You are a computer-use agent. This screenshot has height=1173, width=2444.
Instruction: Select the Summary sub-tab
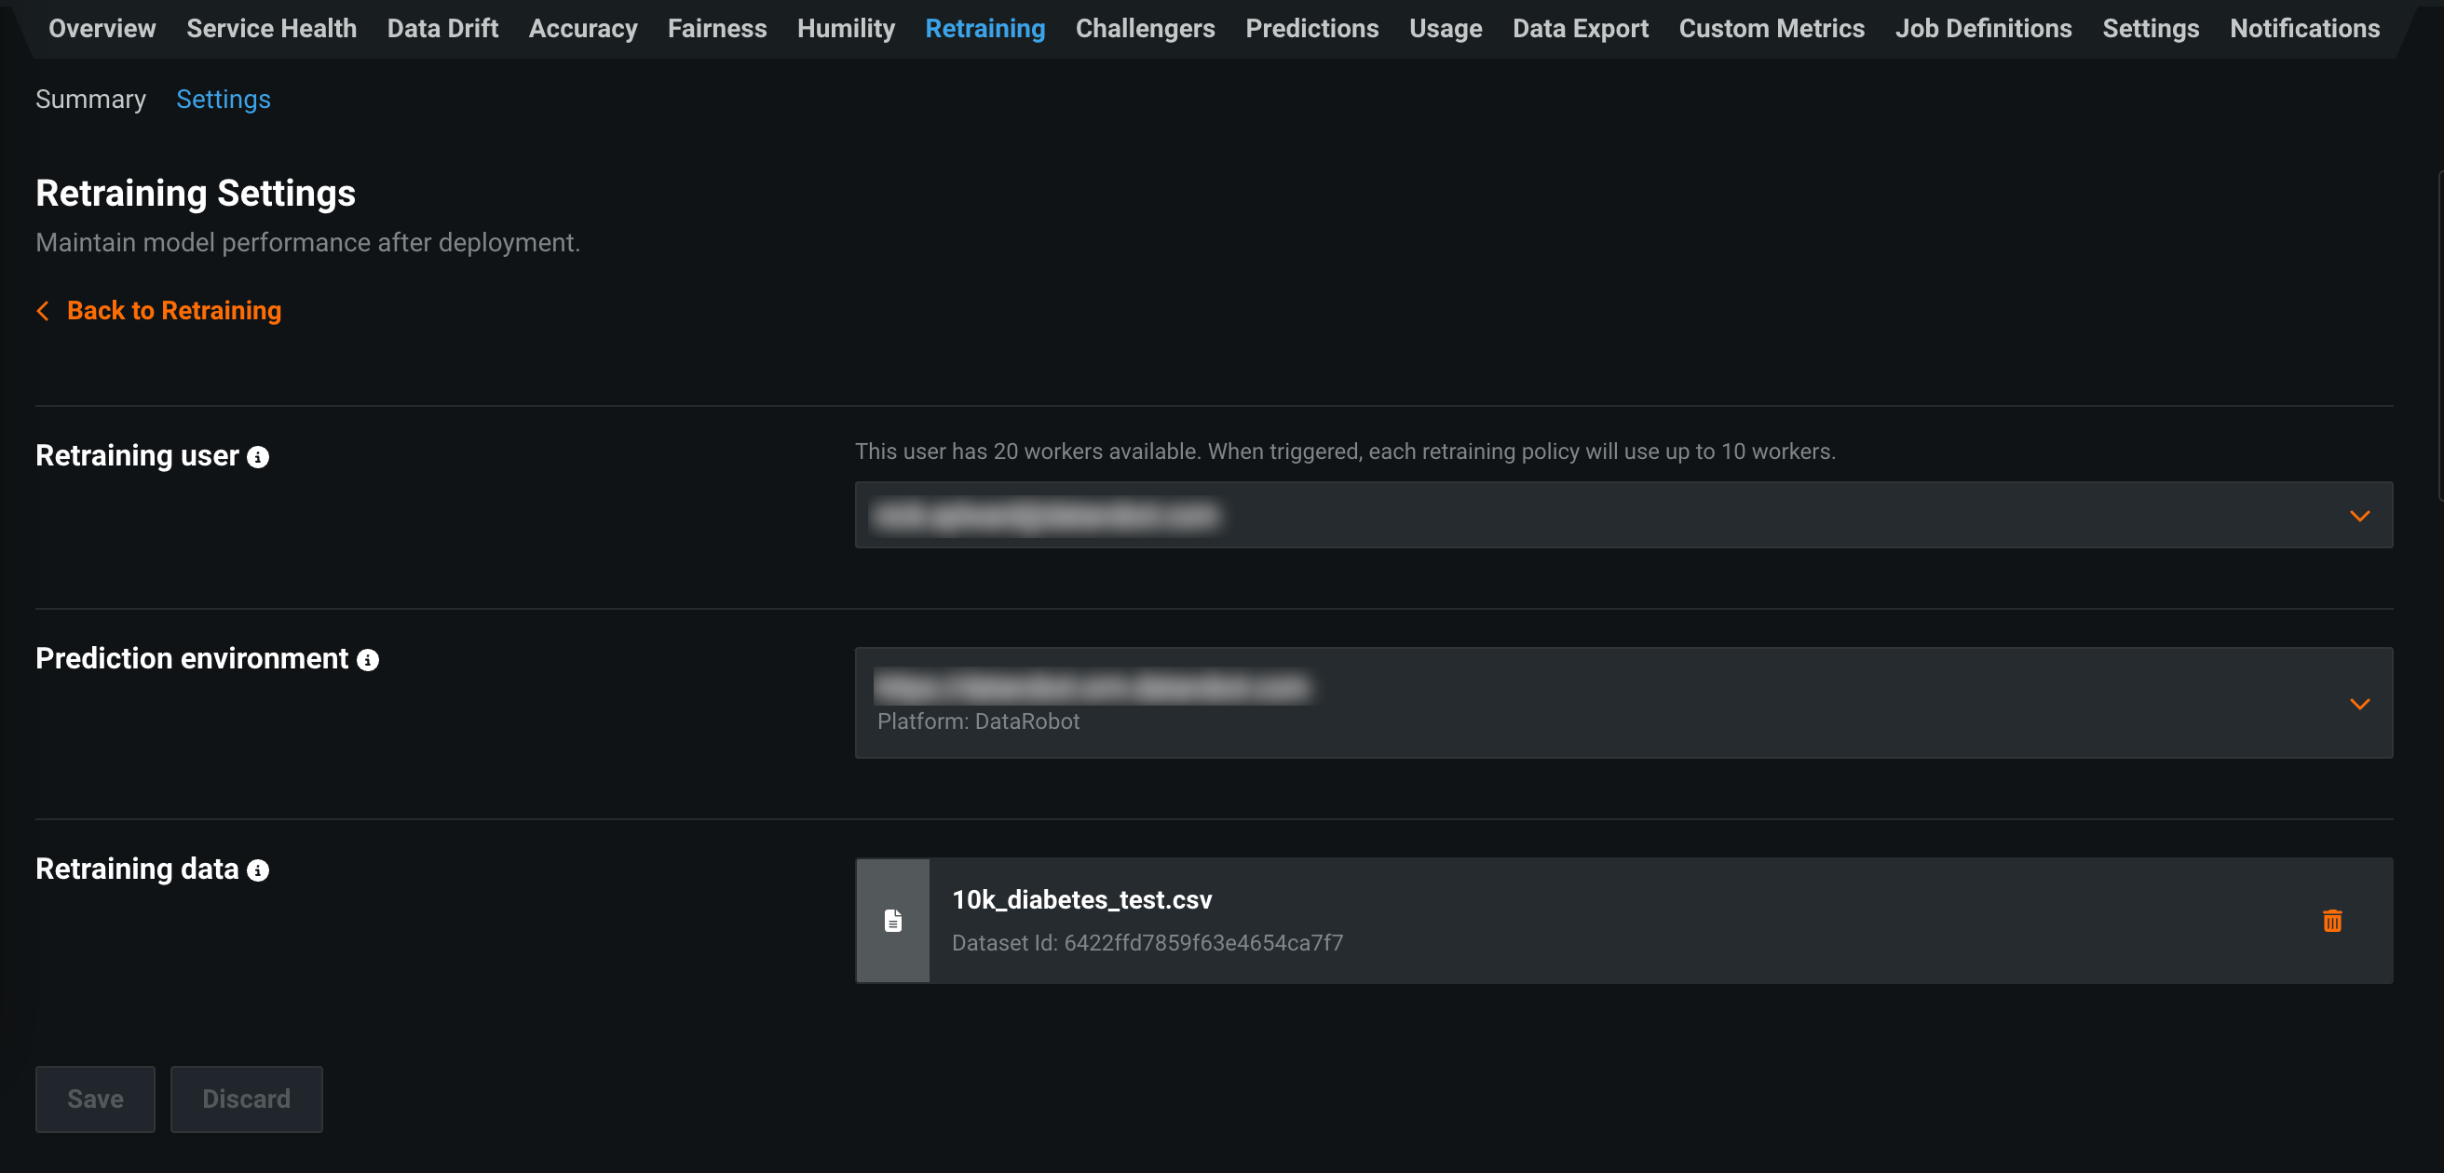(90, 100)
